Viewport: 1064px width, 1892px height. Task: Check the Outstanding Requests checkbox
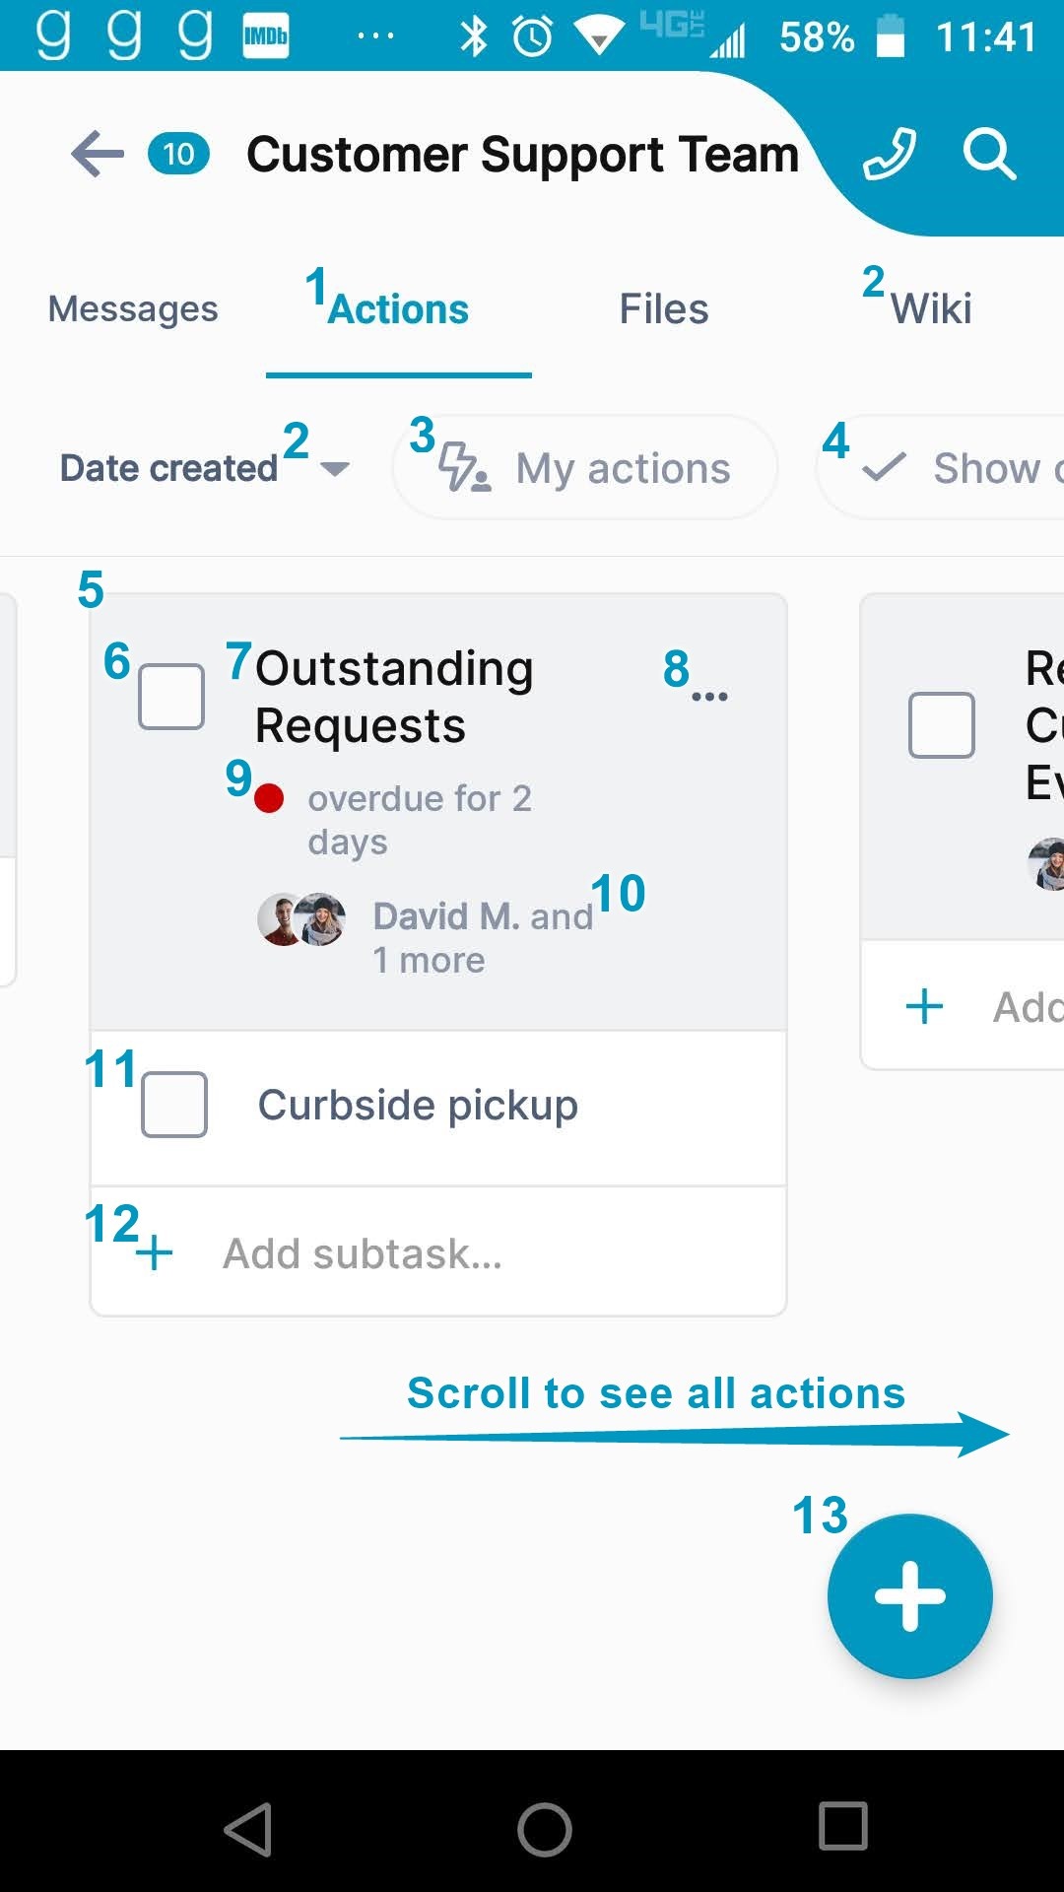click(171, 697)
